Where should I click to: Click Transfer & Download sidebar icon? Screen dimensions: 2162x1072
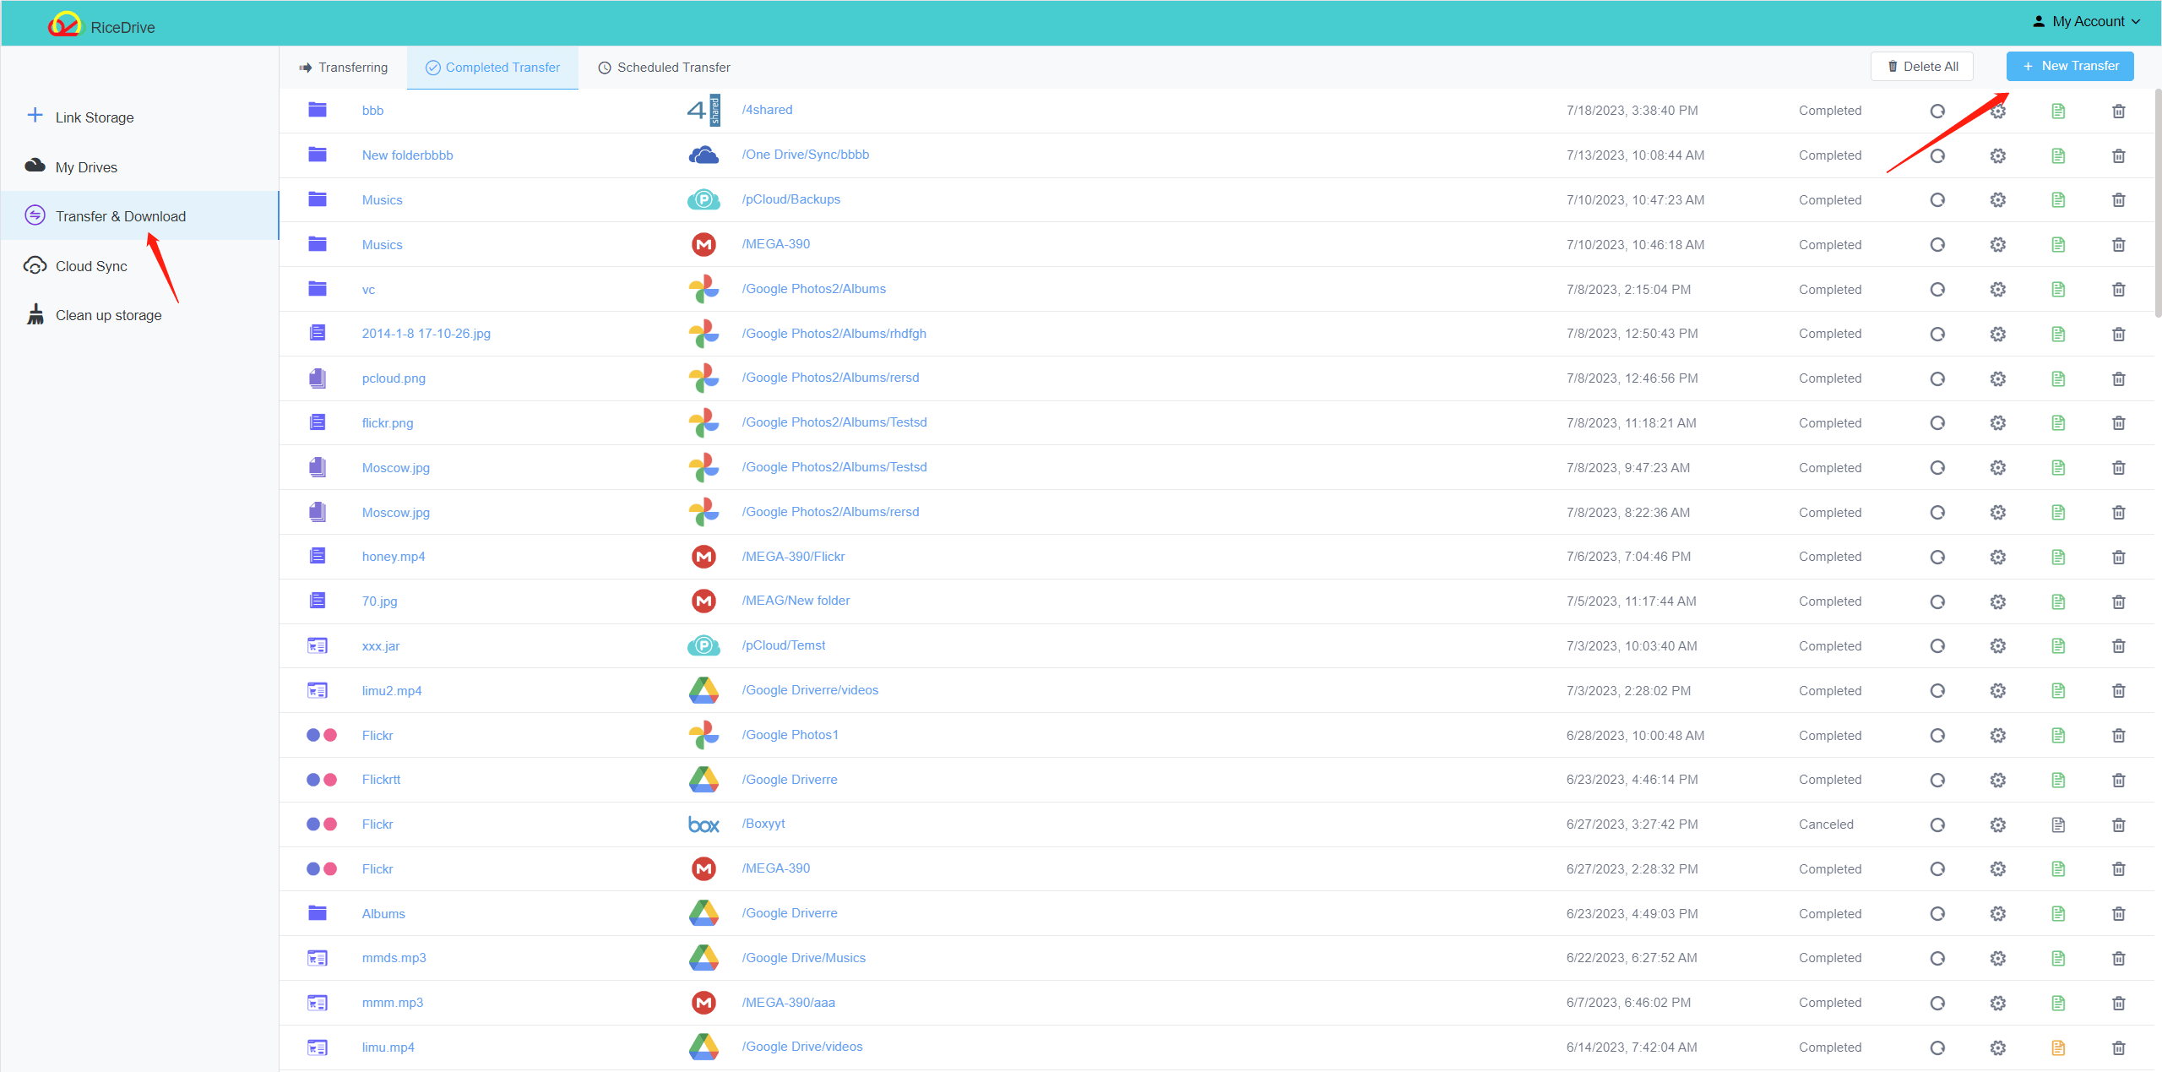tap(35, 214)
